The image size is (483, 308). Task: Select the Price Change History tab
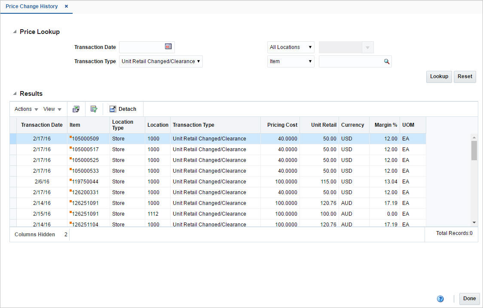[x=31, y=6]
